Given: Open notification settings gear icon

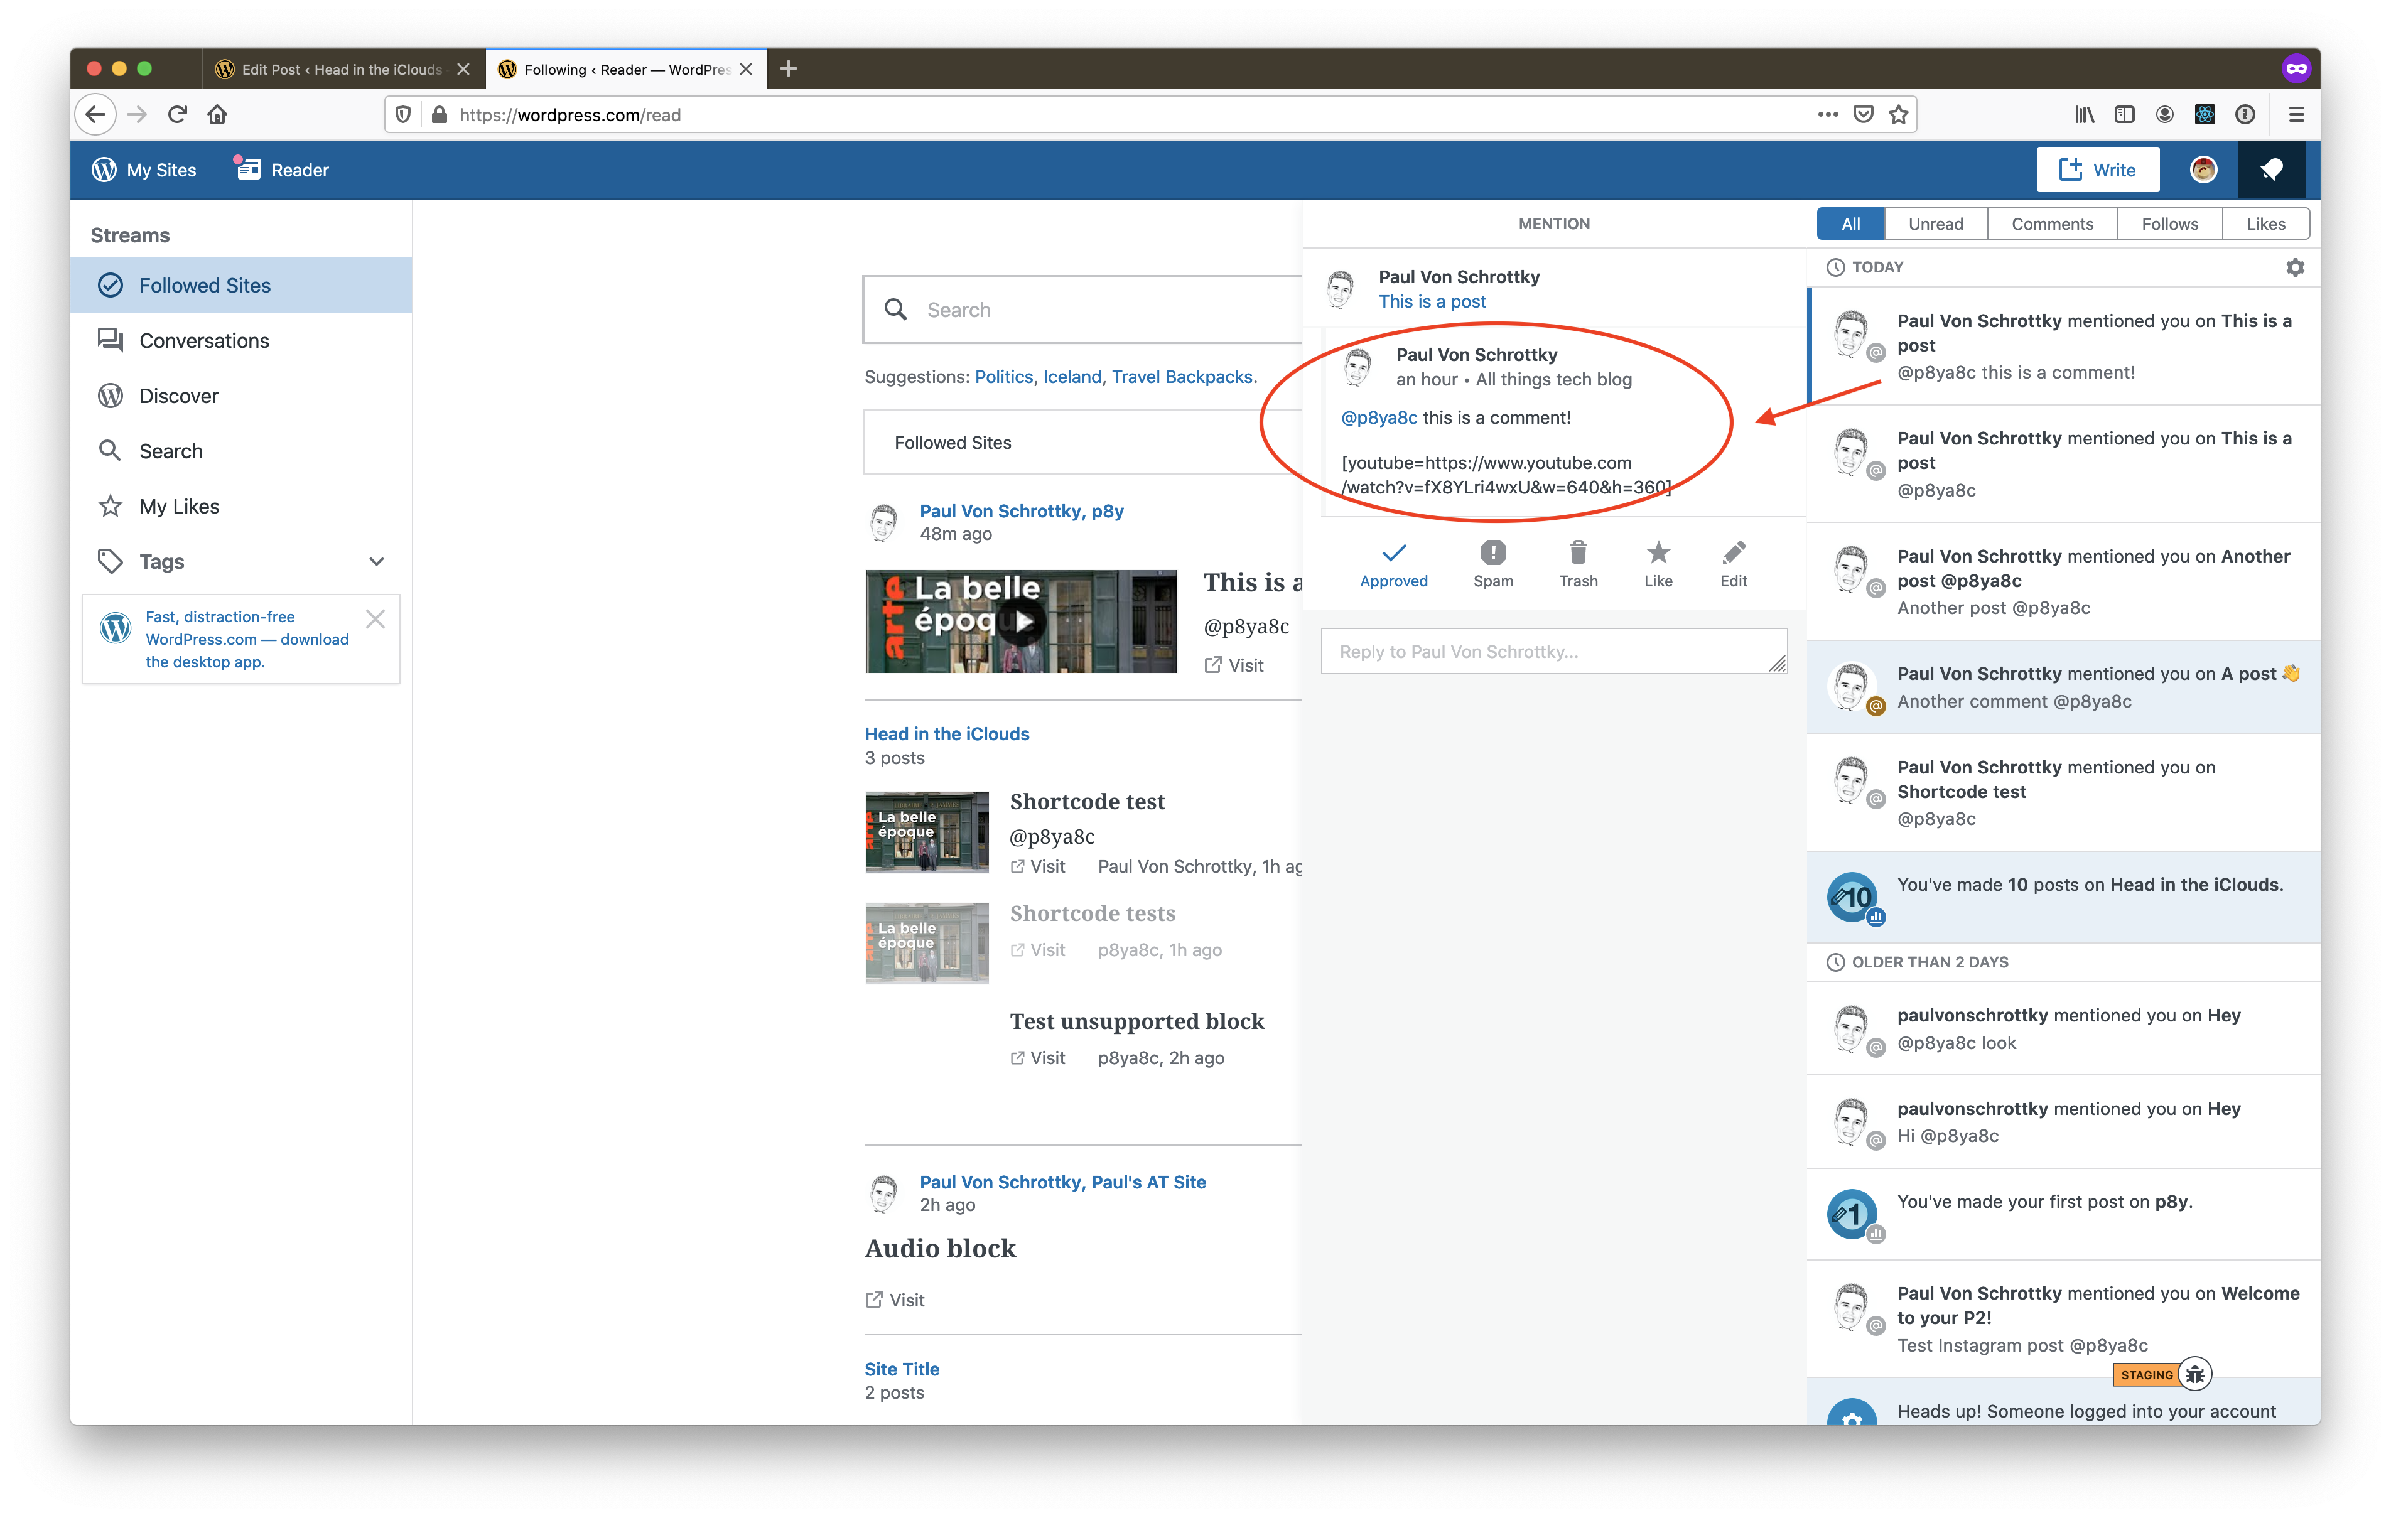Looking at the screenshot, I should pyautogui.click(x=2295, y=267).
